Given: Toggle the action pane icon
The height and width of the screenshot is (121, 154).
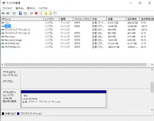Looking at the screenshot, I should coord(25,13).
